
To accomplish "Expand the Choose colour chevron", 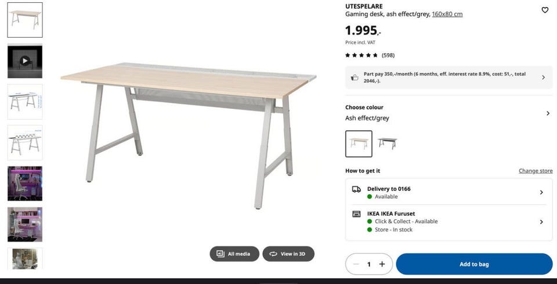I will tap(548, 113).
